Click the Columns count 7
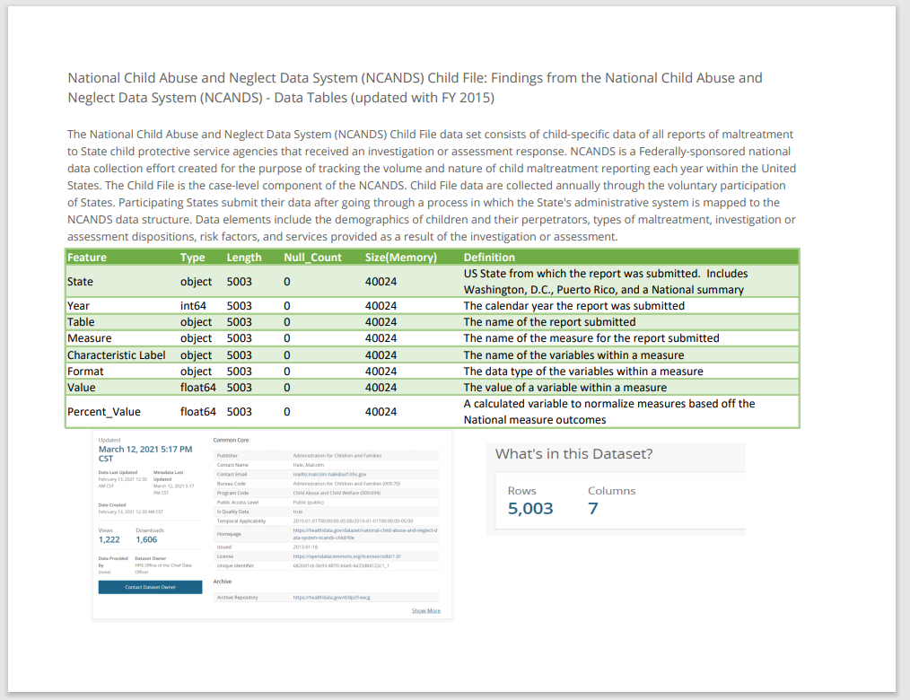Image resolution: width=910 pixels, height=700 pixels. (592, 509)
